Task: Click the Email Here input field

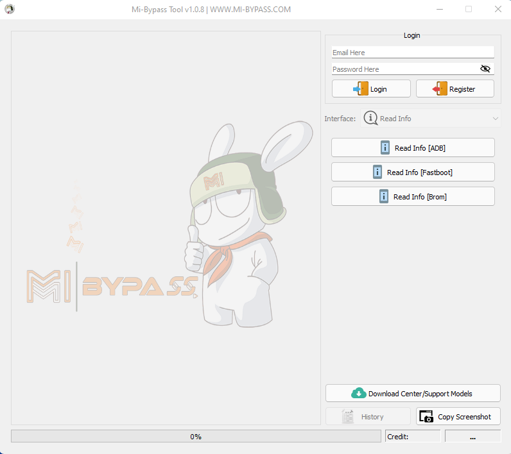Action: coord(413,53)
